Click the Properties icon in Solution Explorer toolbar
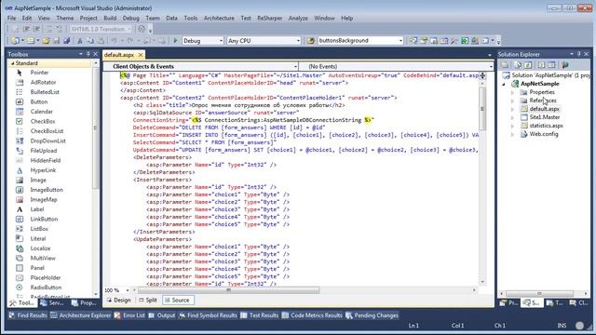The width and height of the screenshot is (596, 335). [505, 65]
